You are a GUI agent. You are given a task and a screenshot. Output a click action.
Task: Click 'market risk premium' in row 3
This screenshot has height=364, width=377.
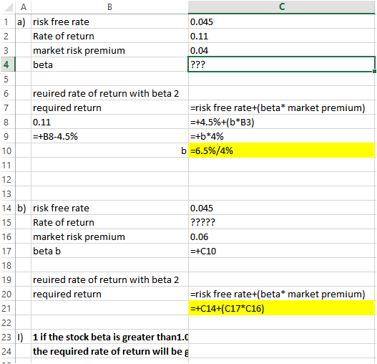79,51
